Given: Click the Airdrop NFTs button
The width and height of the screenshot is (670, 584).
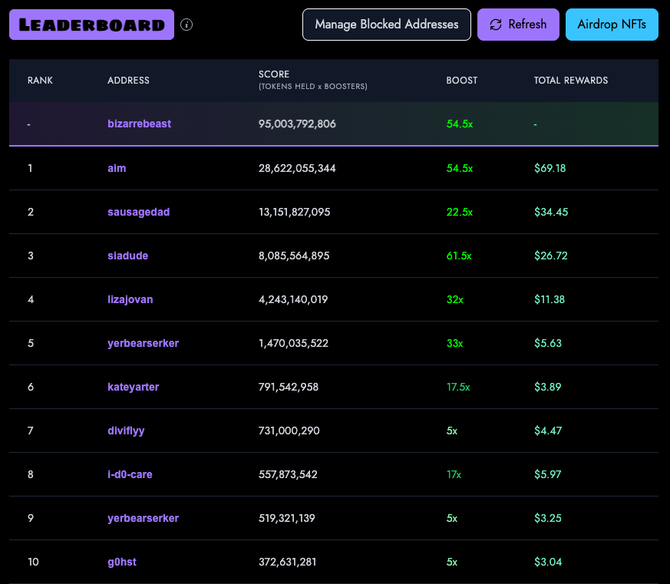Looking at the screenshot, I should pyautogui.click(x=612, y=25).
